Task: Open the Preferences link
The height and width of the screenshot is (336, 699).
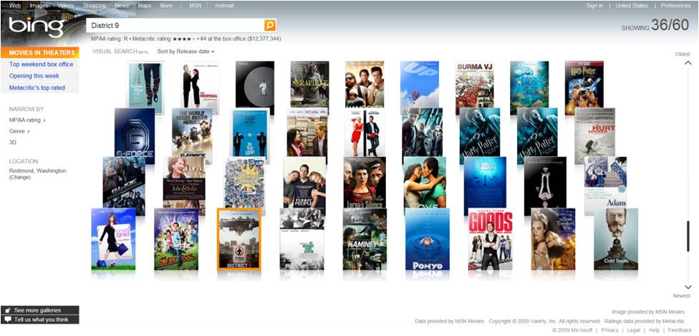Action: pos(675,6)
